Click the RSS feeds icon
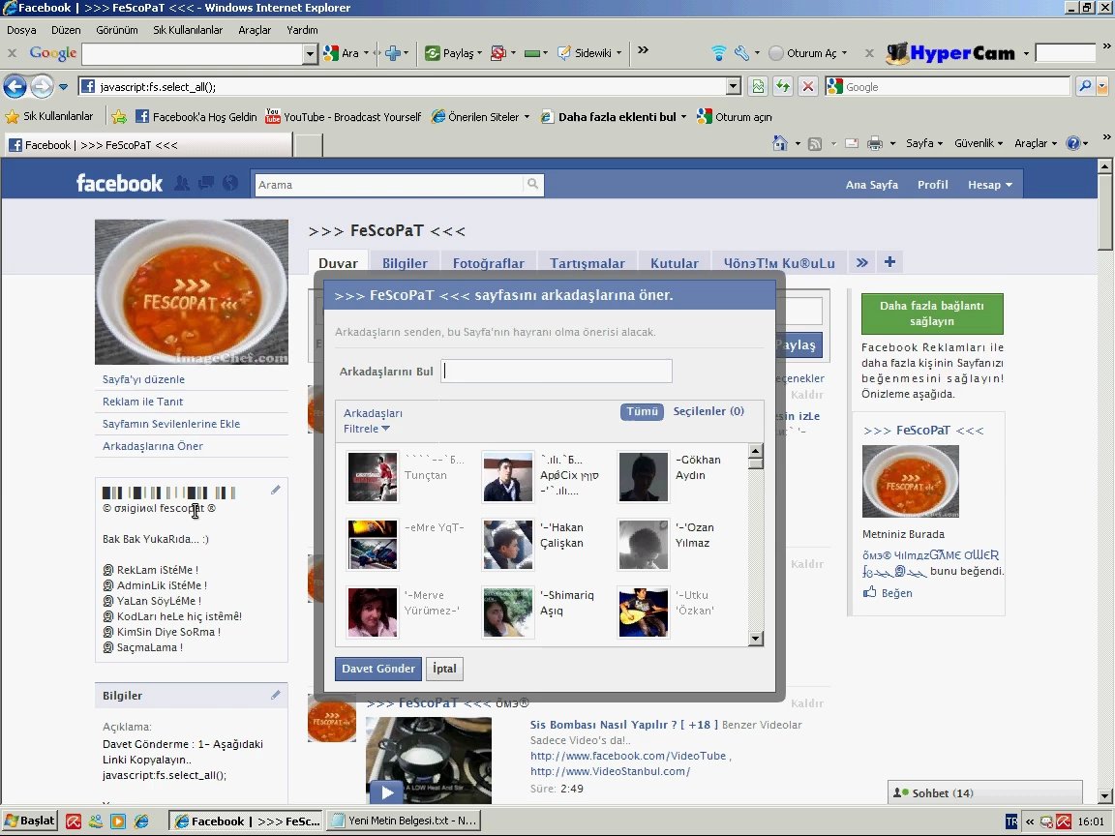This screenshot has height=836, width=1115. click(x=815, y=143)
